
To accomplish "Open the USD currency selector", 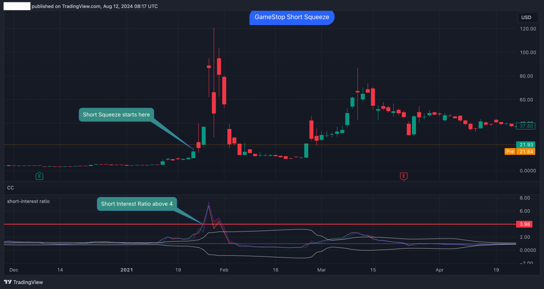I will [527, 17].
